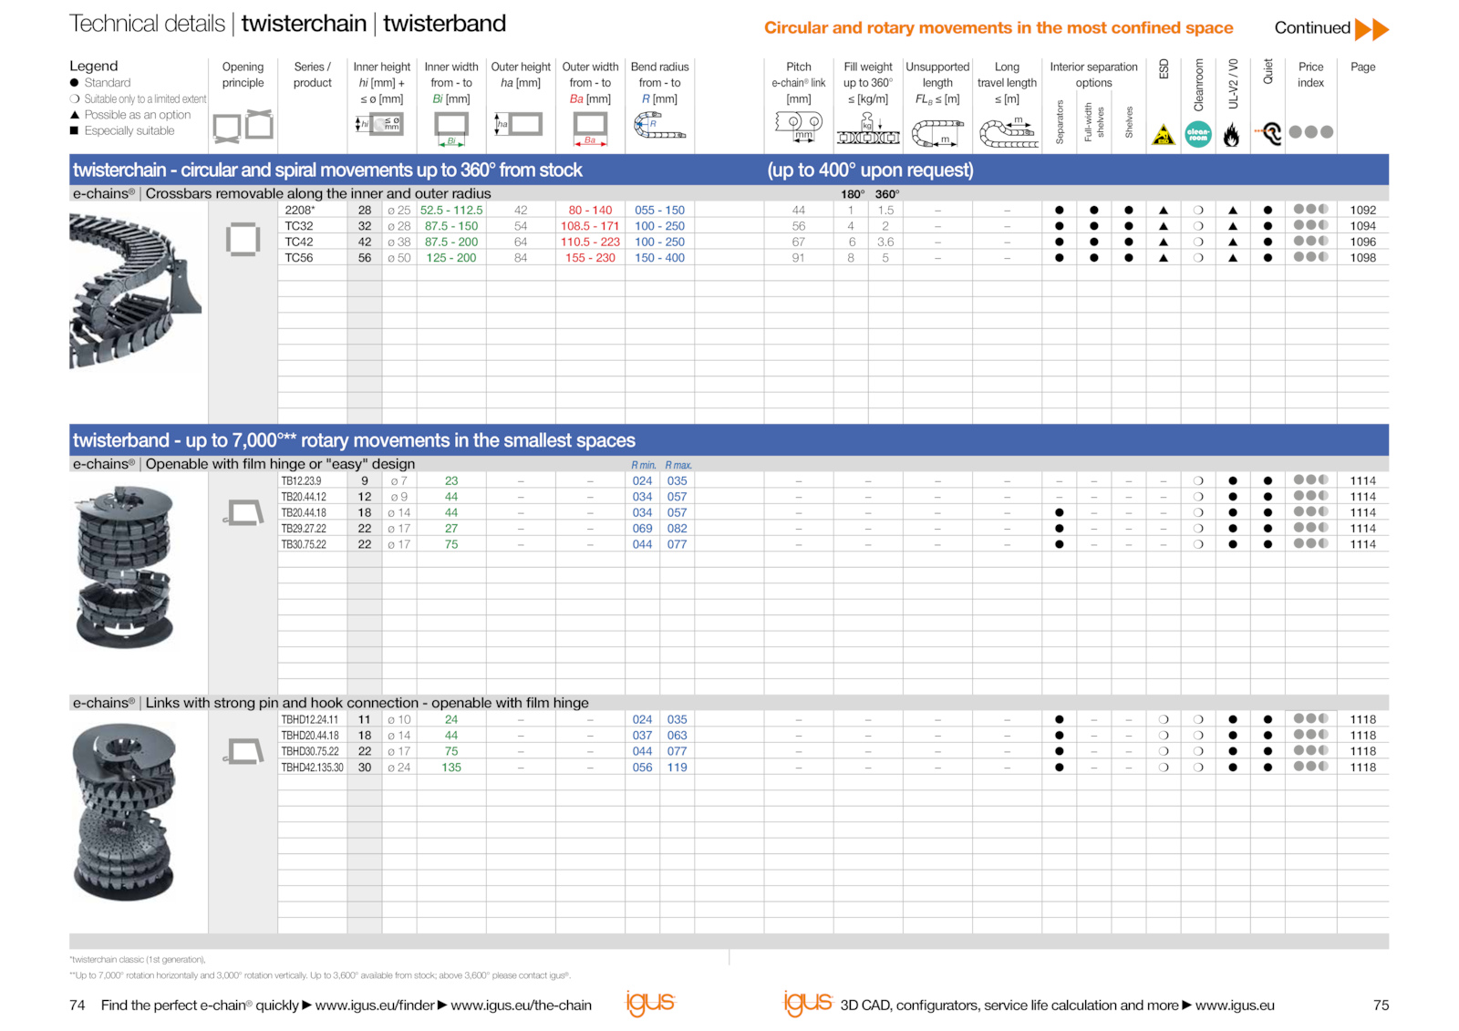1459x1031 pixels.
Task: Click the twisterchain opening principle icon
Action: tap(243, 239)
